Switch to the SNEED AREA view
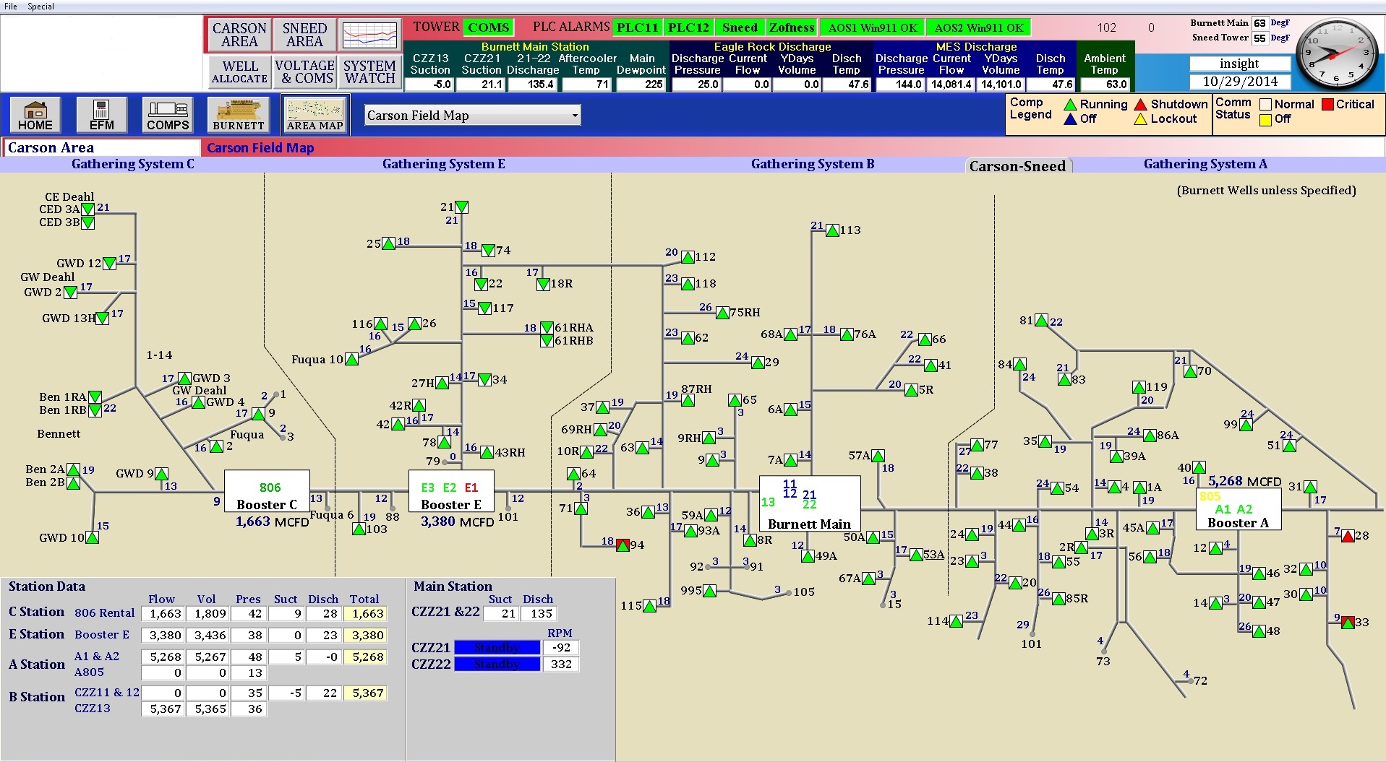Viewport: 1386px width, 762px height. tap(304, 34)
